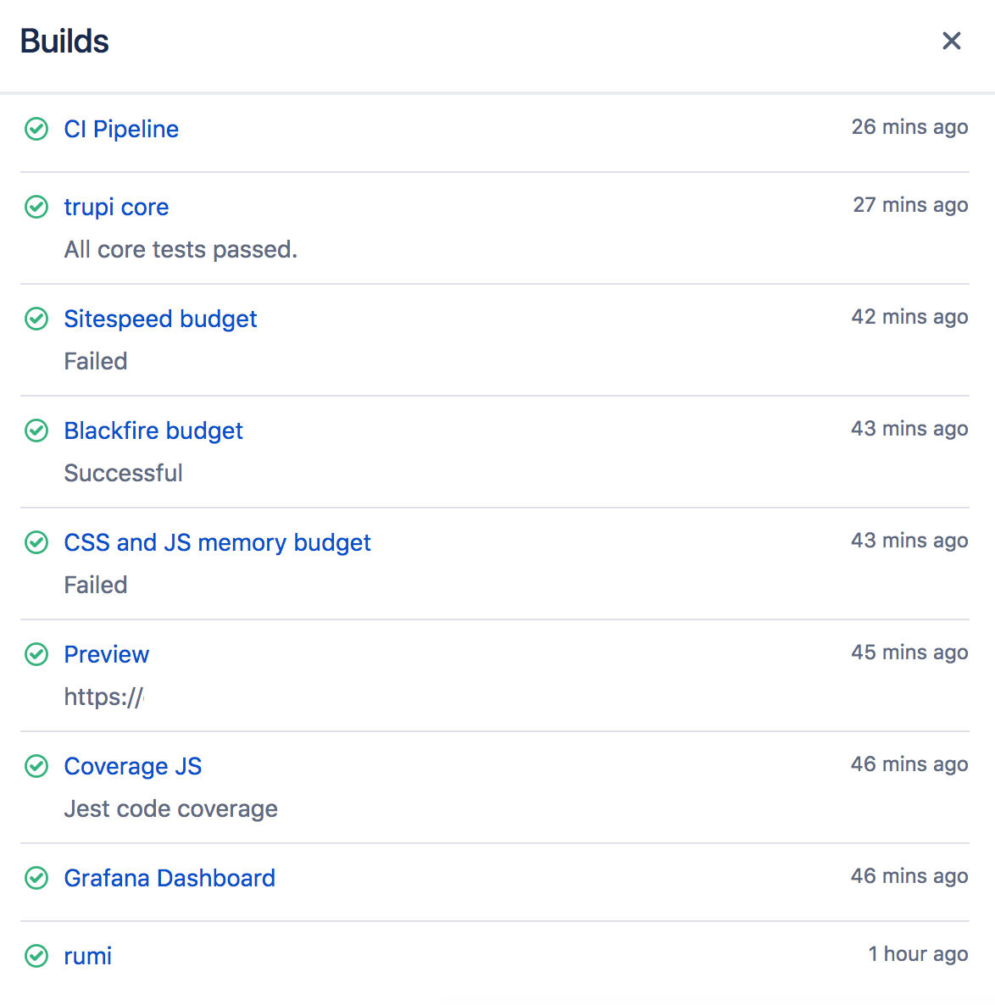Click the green status icon next to rumi
The height and width of the screenshot is (1005, 995).
point(36,956)
